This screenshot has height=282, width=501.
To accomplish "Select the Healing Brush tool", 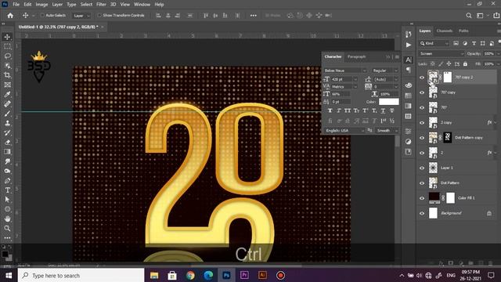I will click(x=7, y=104).
